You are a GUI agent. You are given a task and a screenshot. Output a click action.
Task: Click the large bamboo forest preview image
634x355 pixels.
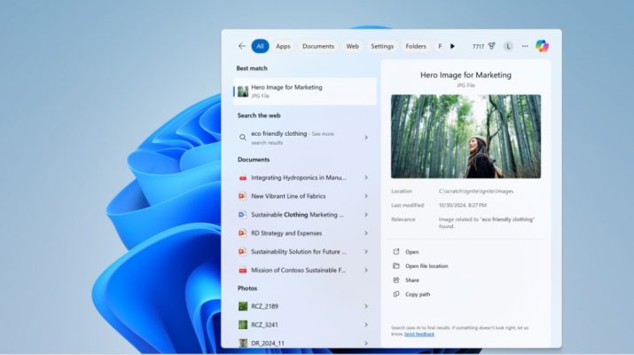(466, 137)
